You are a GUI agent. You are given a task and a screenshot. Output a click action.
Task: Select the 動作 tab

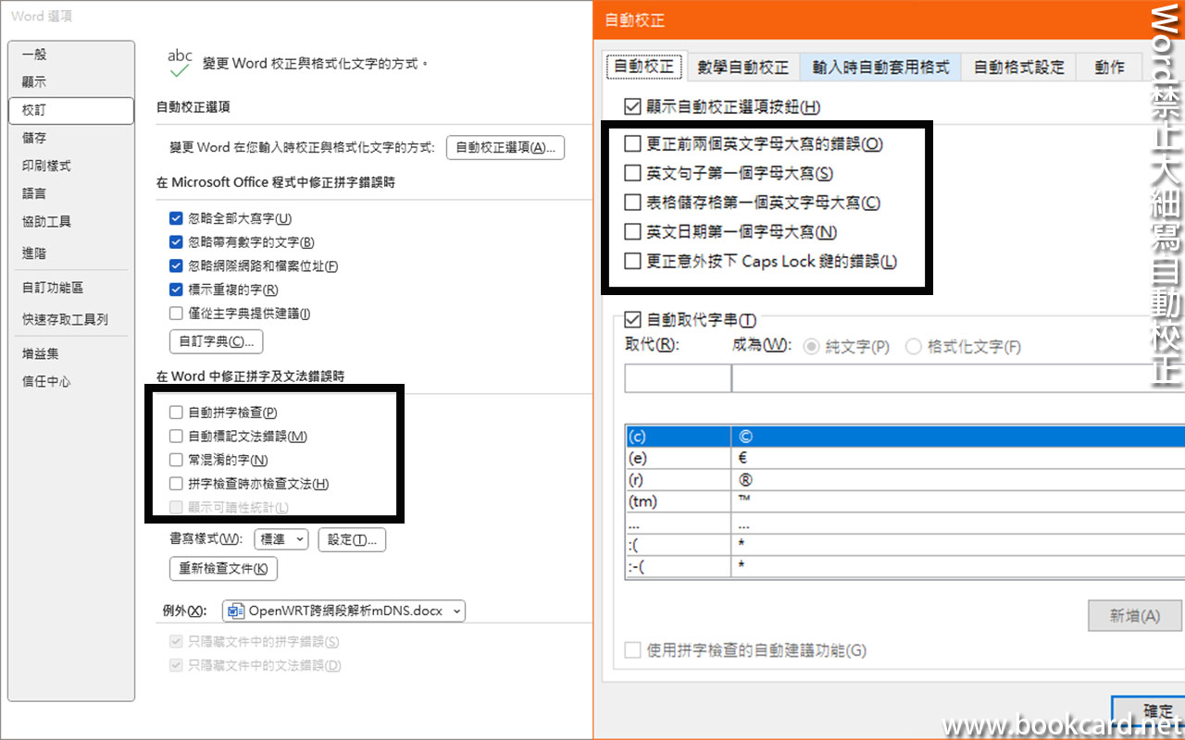coord(1109,67)
